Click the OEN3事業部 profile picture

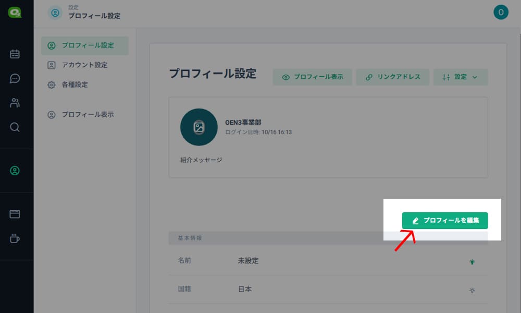click(199, 127)
